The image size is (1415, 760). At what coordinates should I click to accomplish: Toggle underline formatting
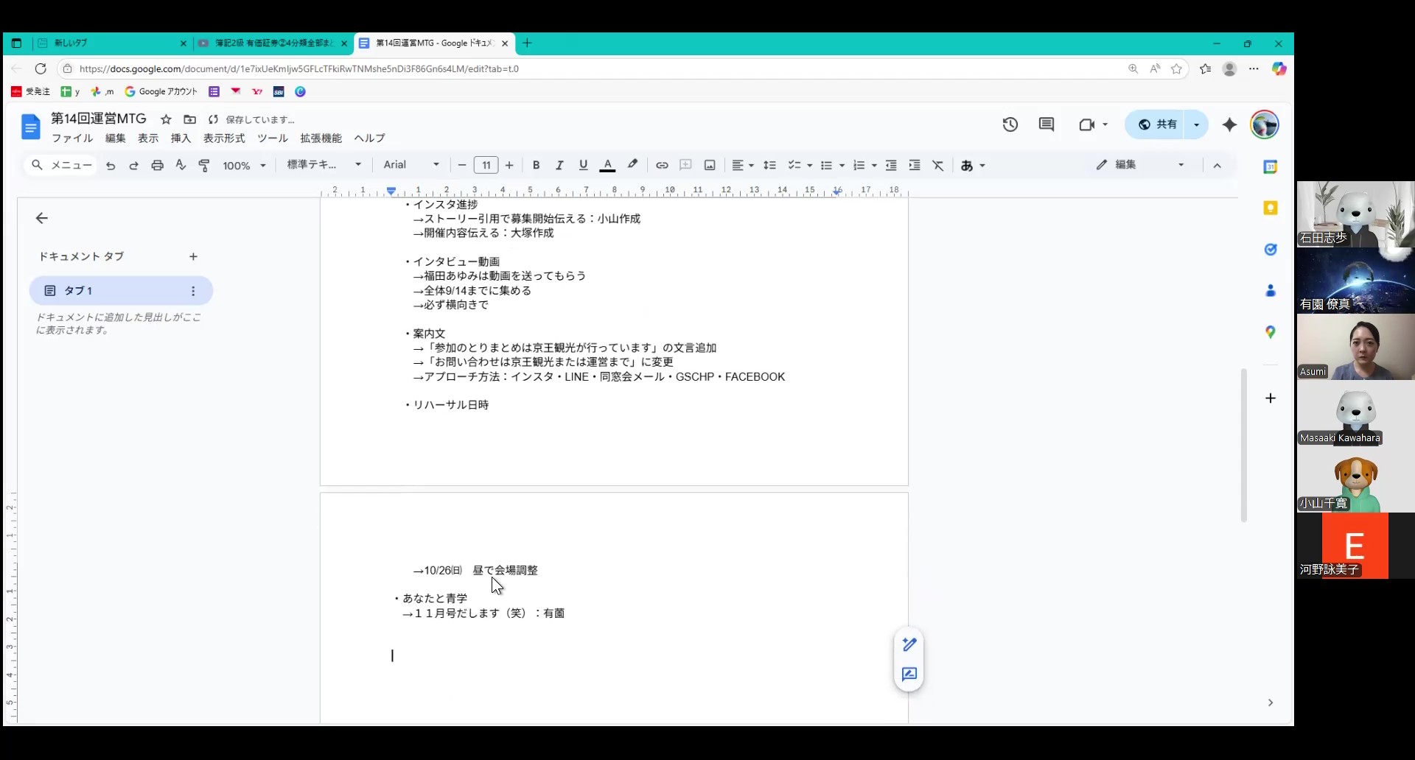click(583, 166)
